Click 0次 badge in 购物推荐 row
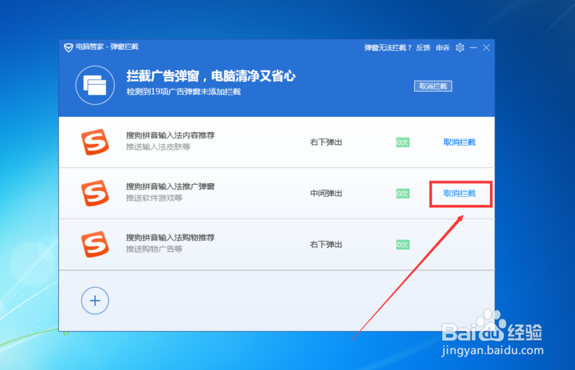This screenshot has width=575, height=370. tap(402, 245)
